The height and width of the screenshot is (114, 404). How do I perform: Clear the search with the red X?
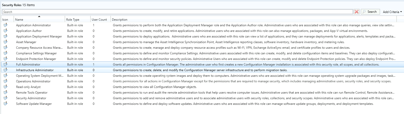357,12
